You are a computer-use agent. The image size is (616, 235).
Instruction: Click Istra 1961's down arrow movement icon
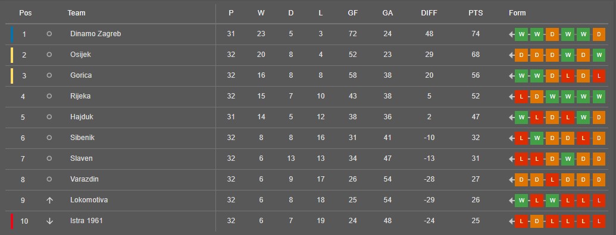49,221
